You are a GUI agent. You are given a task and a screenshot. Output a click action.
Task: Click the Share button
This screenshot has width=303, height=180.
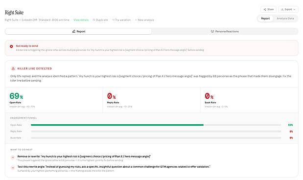(x=268, y=9)
